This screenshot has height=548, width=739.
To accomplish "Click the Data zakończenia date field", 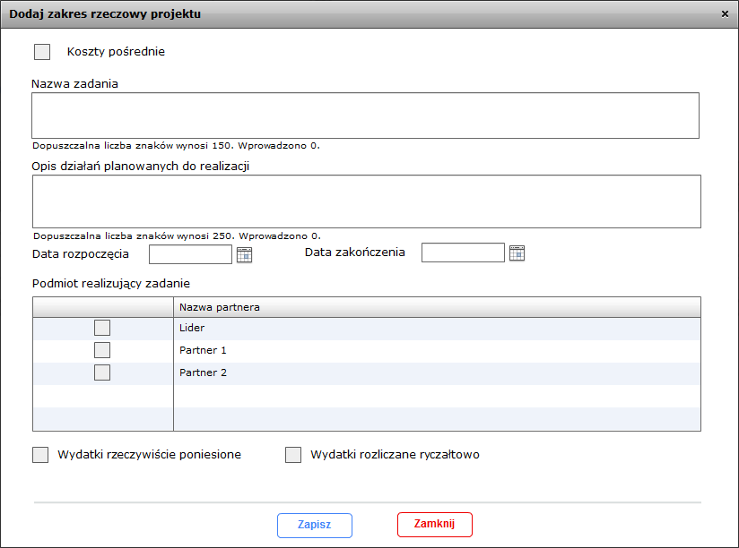I will [x=463, y=253].
